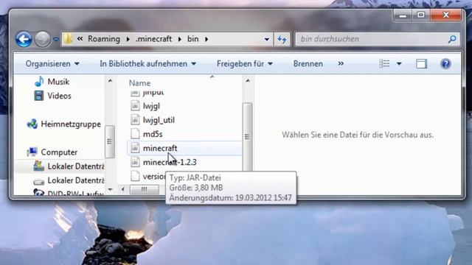472x265 pixels.
Task: Click the md5s blank file icon
Action: click(x=135, y=134)
